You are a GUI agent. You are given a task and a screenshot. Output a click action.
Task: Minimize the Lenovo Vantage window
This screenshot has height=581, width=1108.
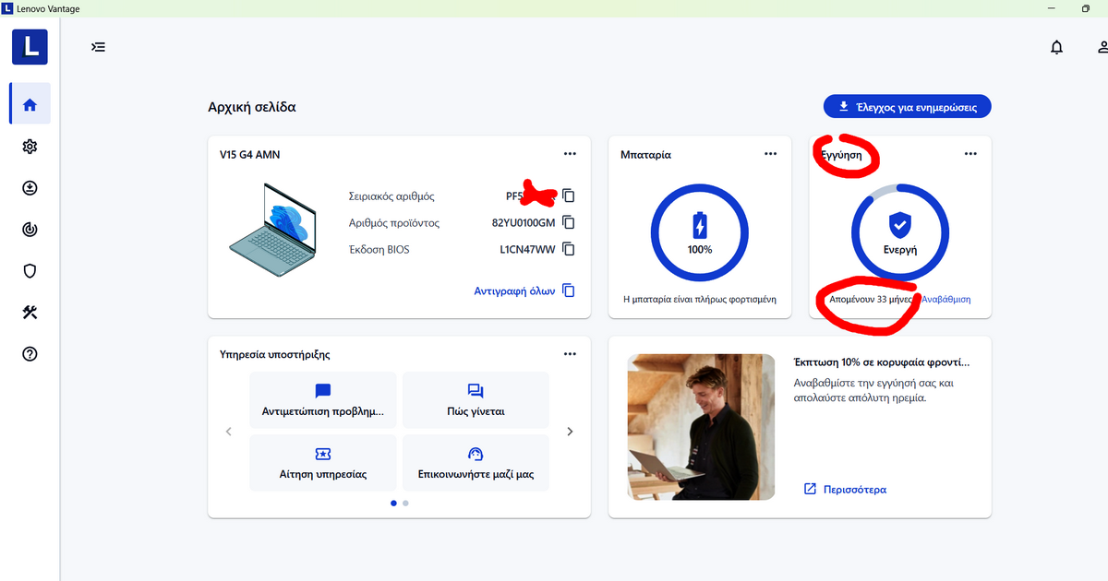tap(1050, 8)
